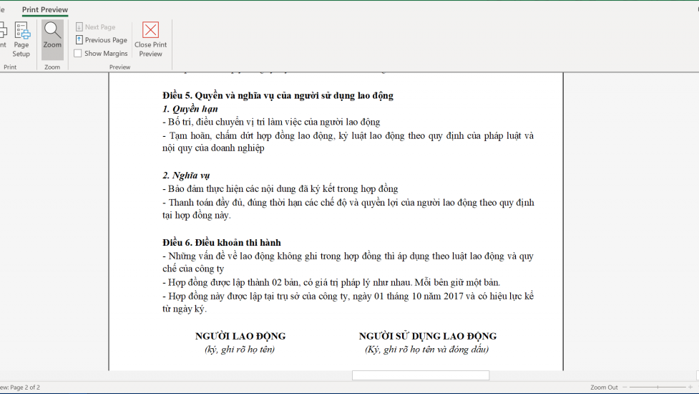
Task: Click the zoom slider handle
Action: tap(658, 387)
